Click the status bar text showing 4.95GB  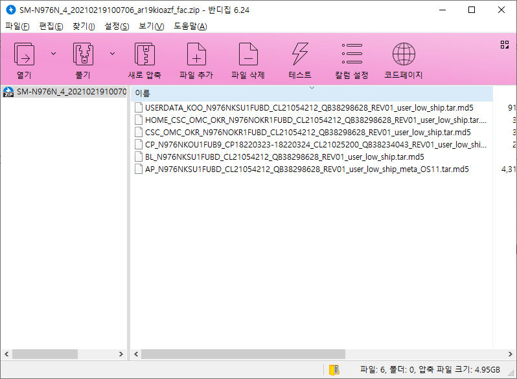[430, 370]
